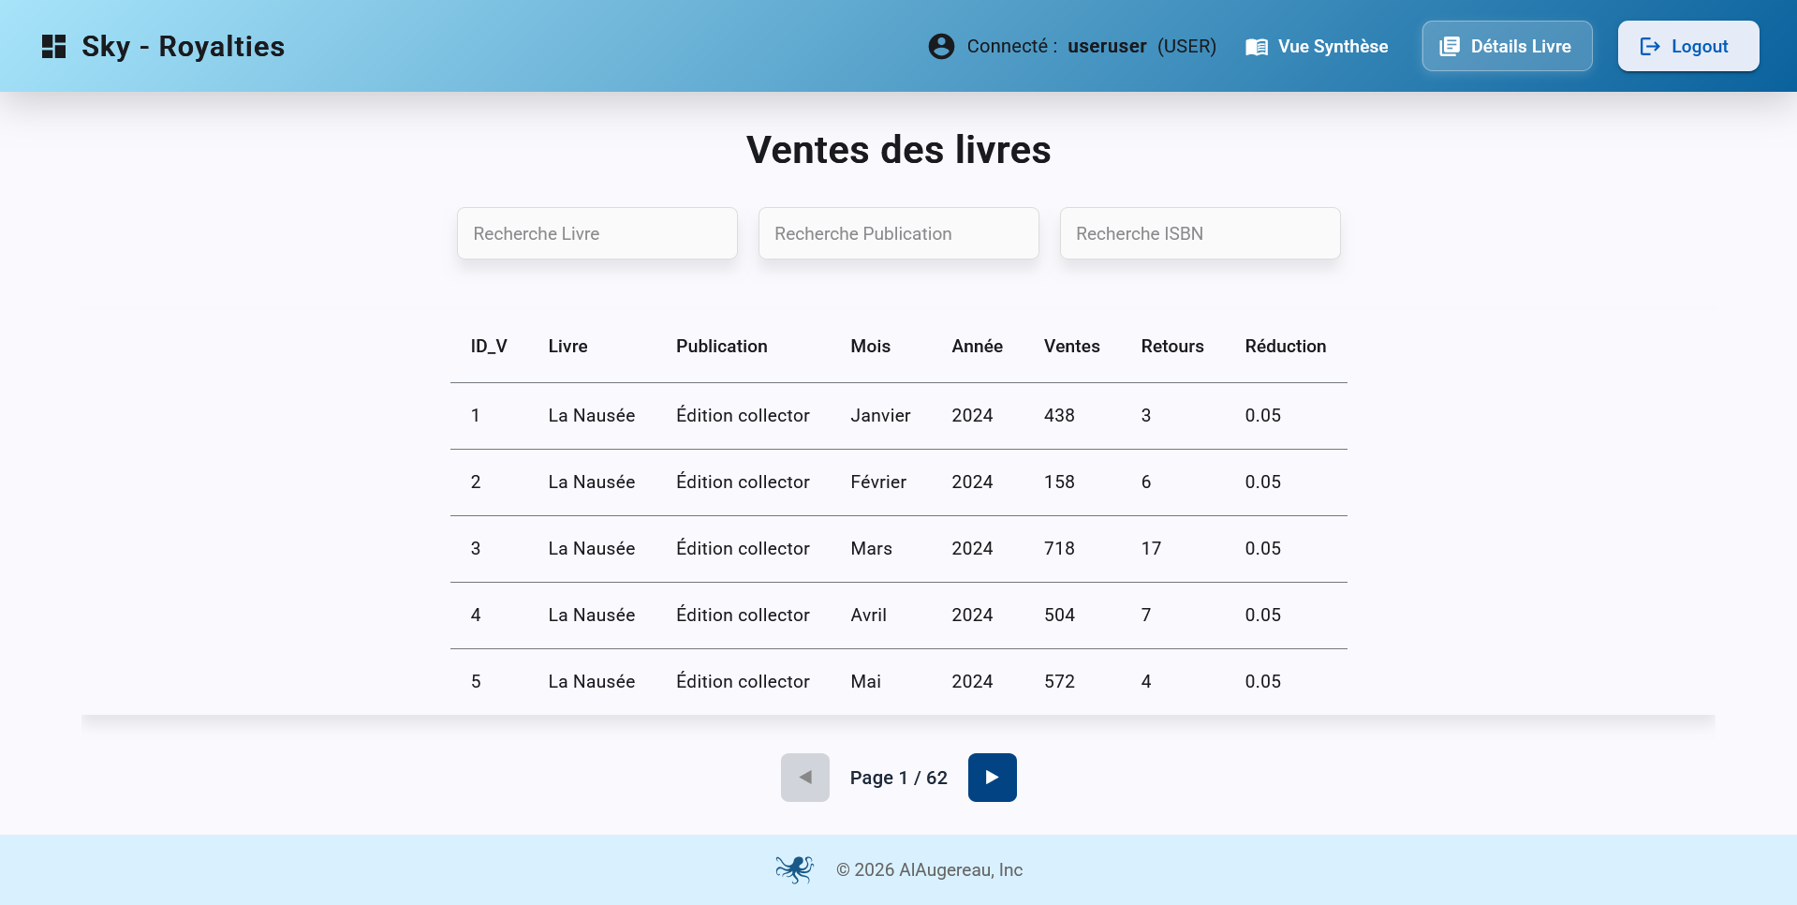Click the ID_V column header
Image resolution: width=1797 pixels, height=905 pixels.
point(489,347)
